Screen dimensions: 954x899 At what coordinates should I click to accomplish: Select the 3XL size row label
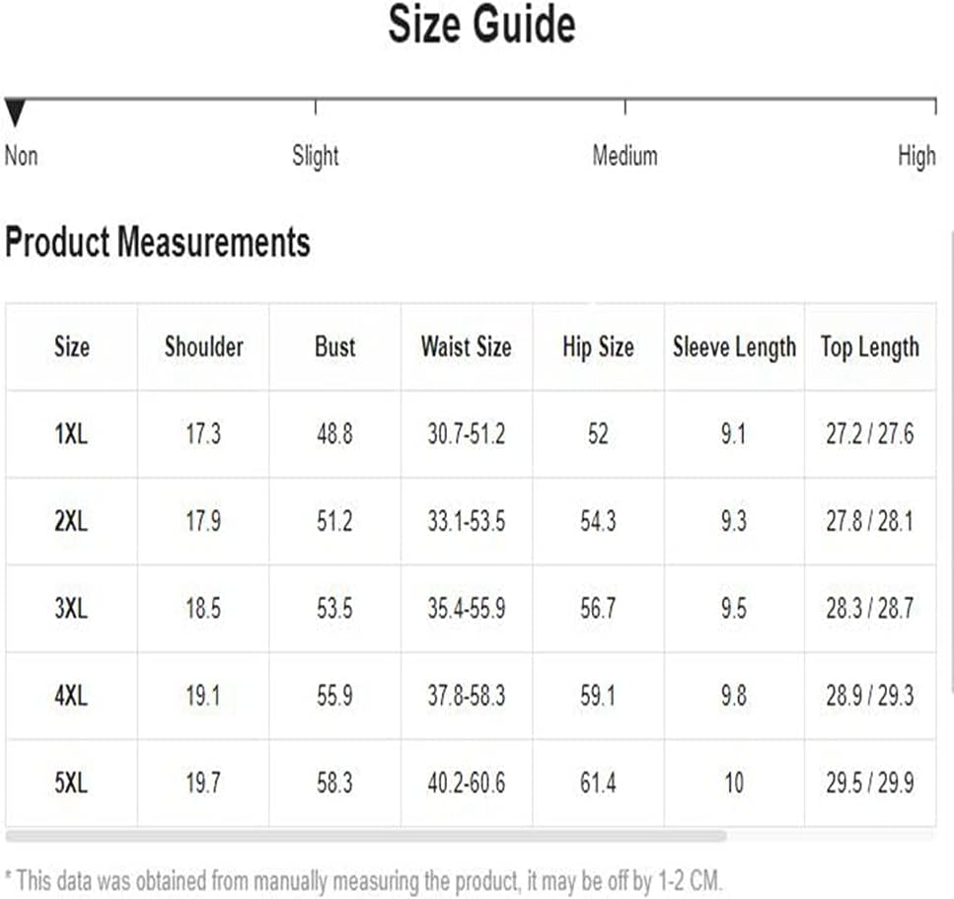(x=71, y=608)
